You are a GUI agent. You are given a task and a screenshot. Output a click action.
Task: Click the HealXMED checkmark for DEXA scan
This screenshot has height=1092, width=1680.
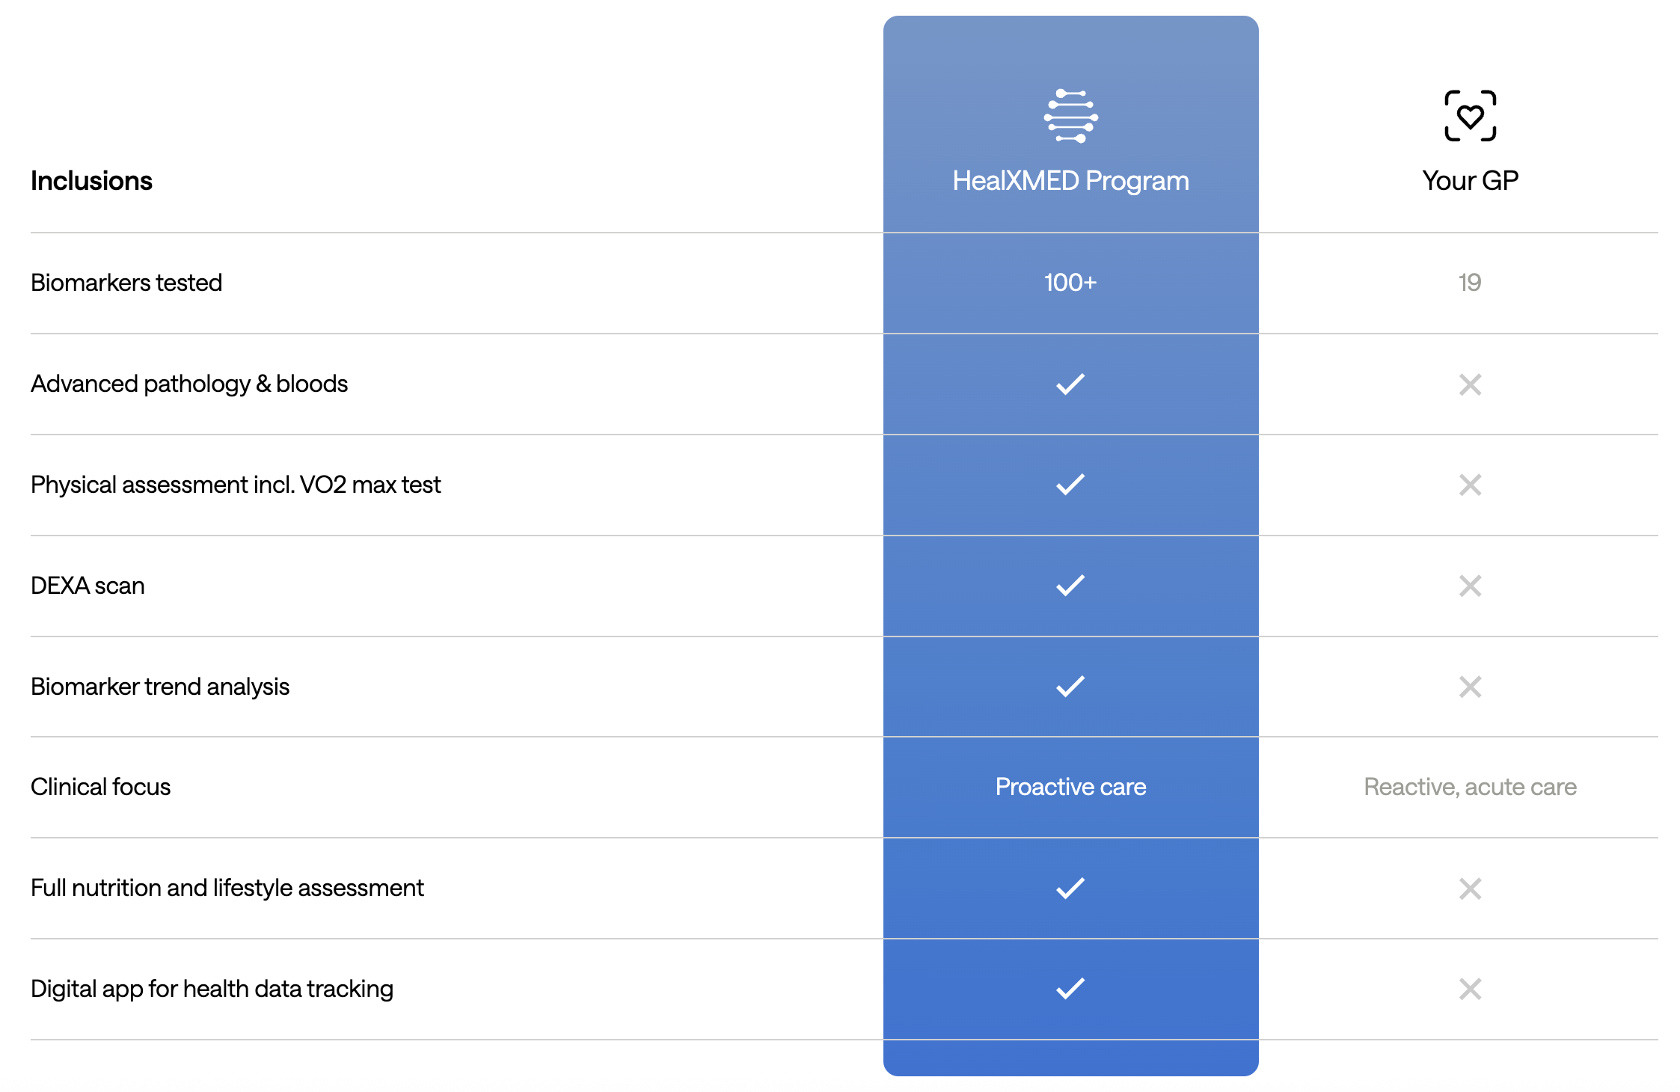1070,585
